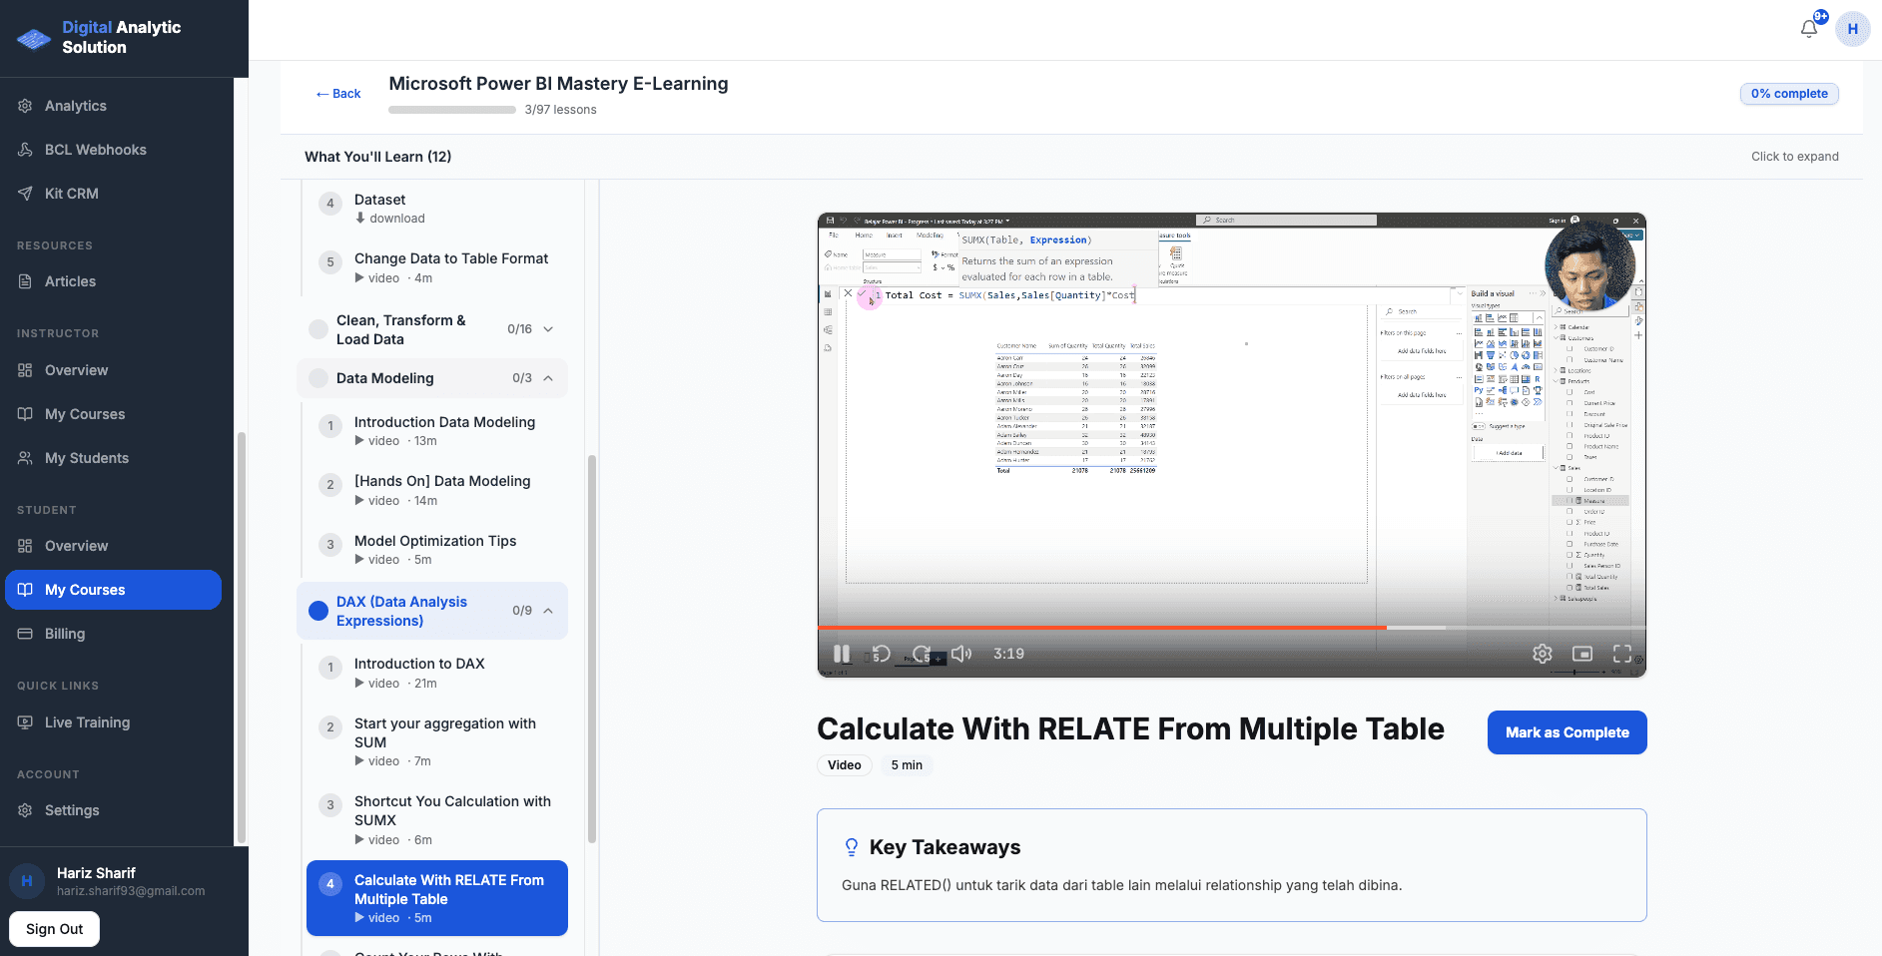Viewport: 1882px width, 956px height.
Task: Open account Settings
Action: pyautogui.click(x=113, y=810)
